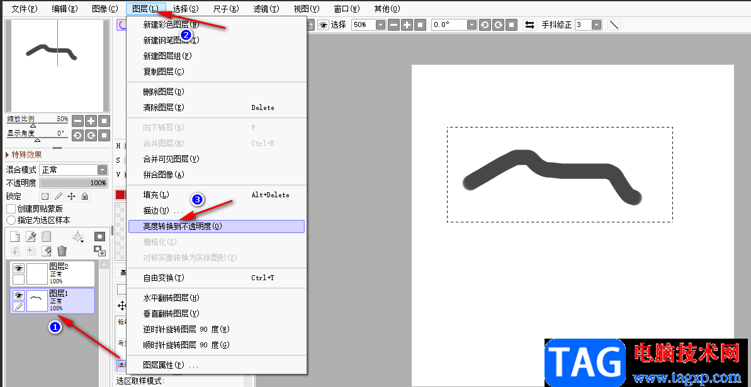Pick the red foreground color swatch
Screen dimensions: 751x387
(120, 195)
